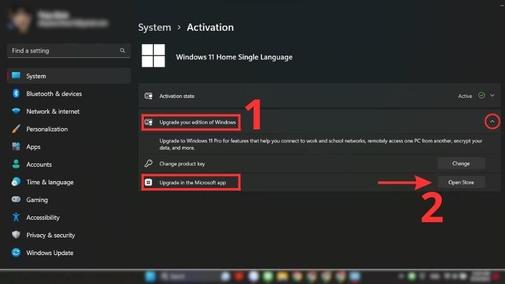The height and width of the screenshot is (284, 505).
Task: Click the Change product key button
Action: (x=461, y=163)
